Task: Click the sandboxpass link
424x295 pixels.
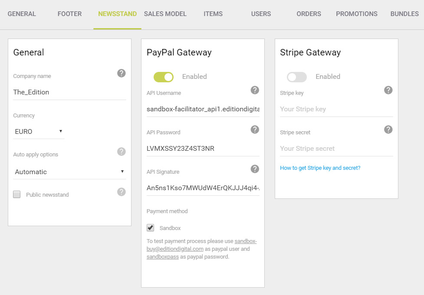Action: 162,257
